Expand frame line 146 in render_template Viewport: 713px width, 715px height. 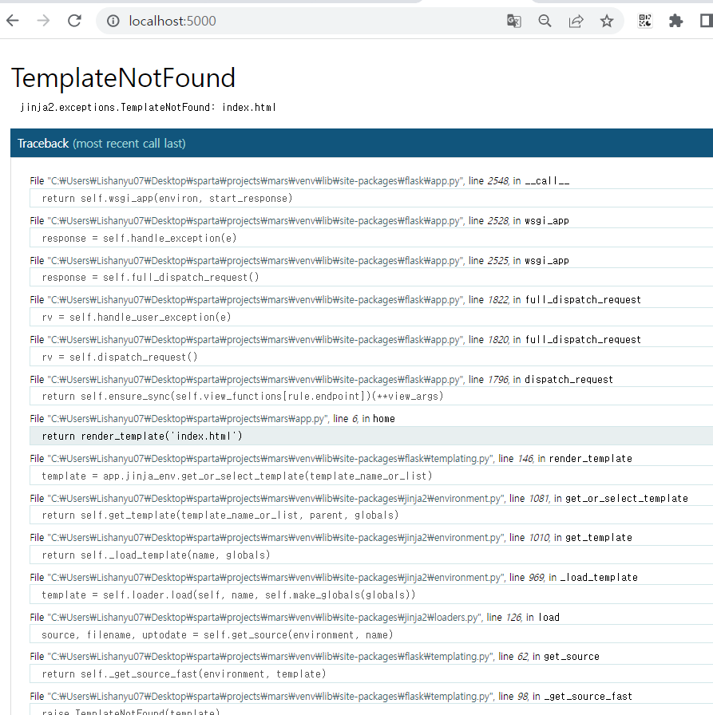331,459
